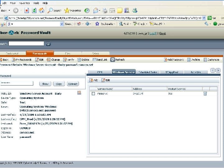Click the browser Stop icon
224x168 pixels.
[27, 11]
